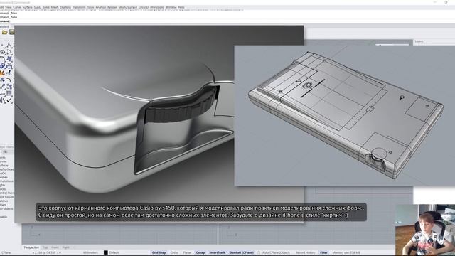This screenshot has width=455, height=256.
Task: Switch to the Front viewport tab
Action: tap(55, 247)
